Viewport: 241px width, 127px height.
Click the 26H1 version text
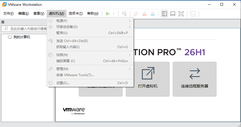pyautogui.click(x=195, y=52)
